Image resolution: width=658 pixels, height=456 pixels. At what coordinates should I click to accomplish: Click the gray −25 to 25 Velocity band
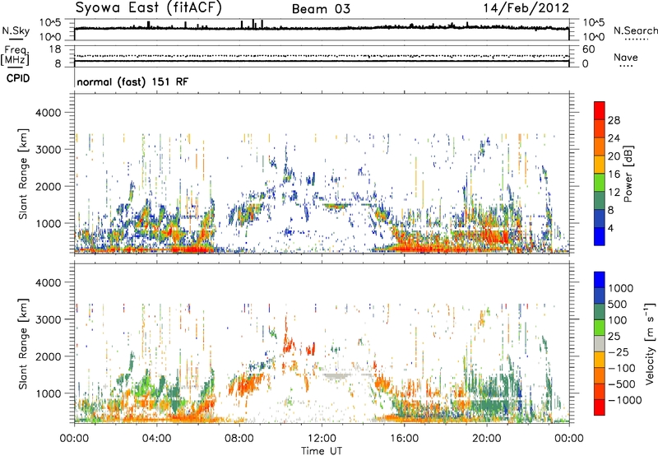600,344
